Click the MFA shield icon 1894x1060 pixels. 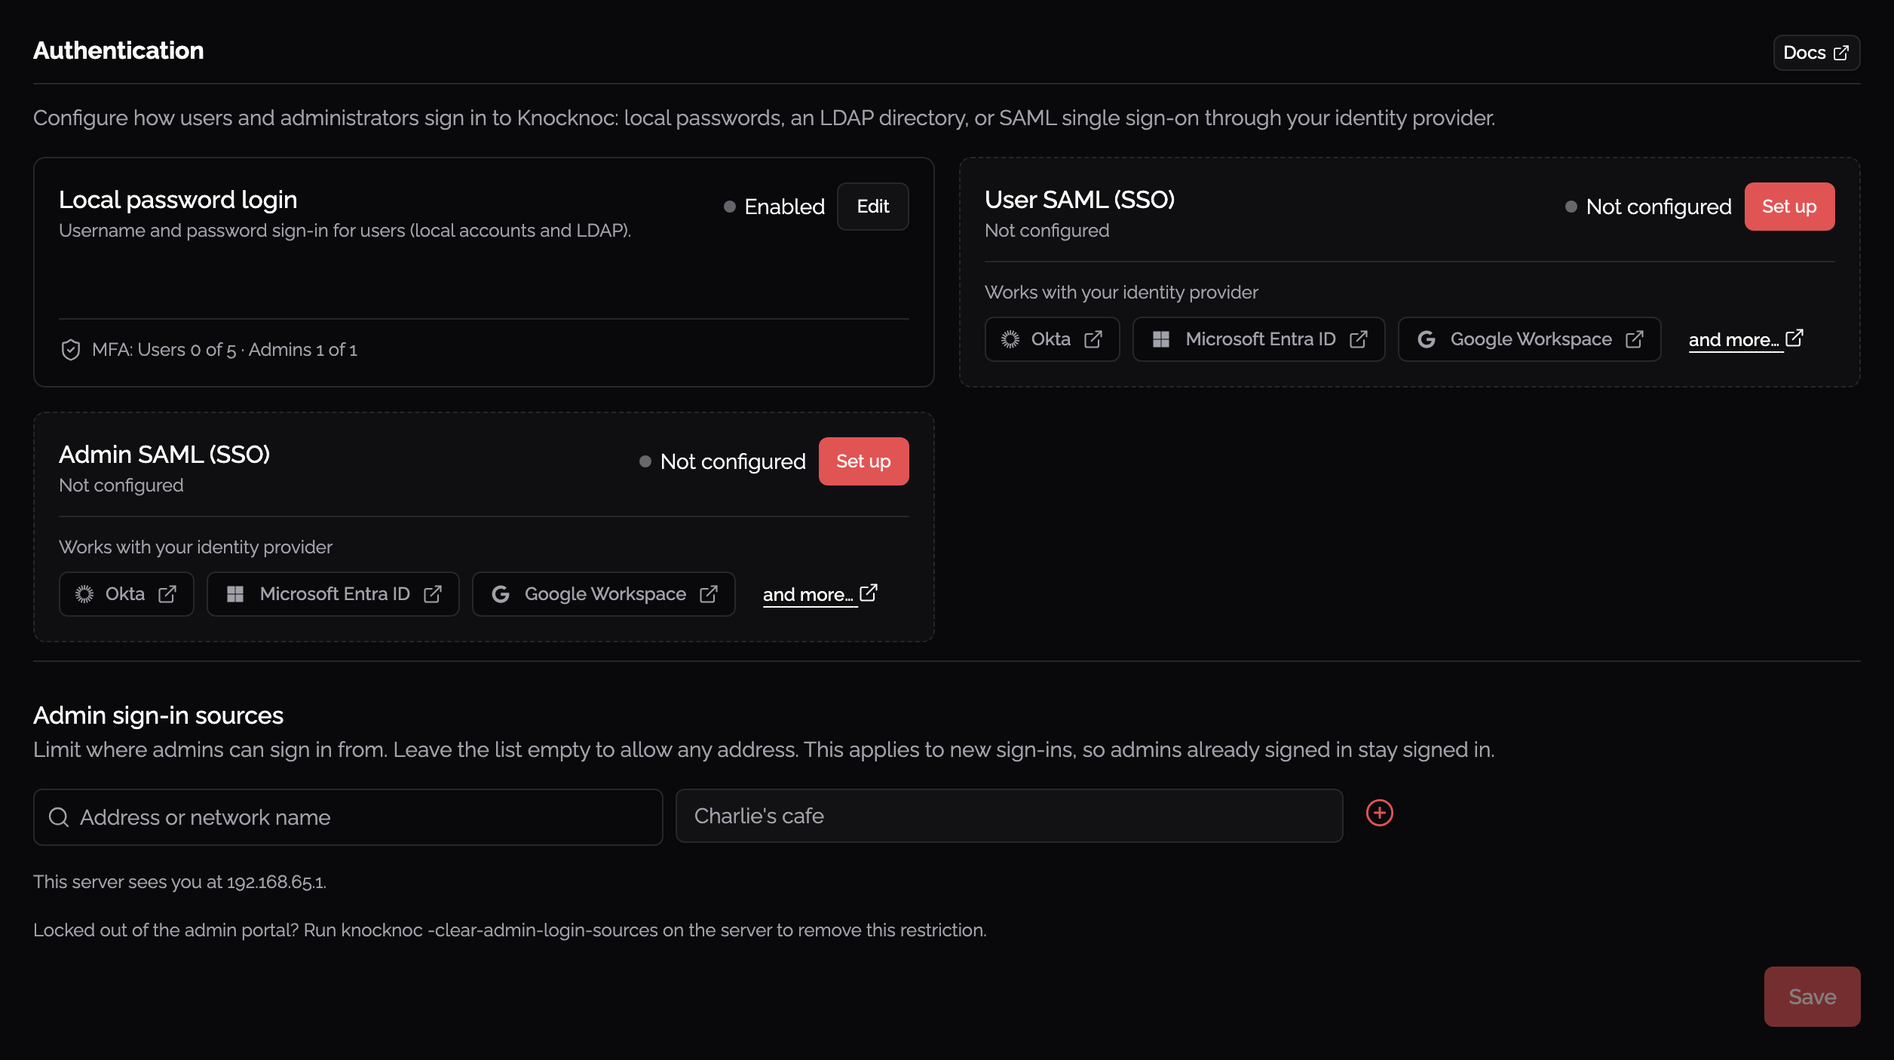(x=71, y=350)
